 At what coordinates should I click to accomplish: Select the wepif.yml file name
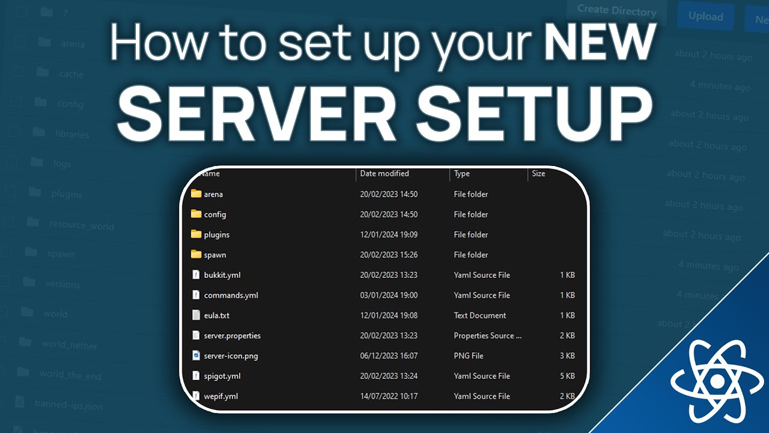[x=221, y=396]
